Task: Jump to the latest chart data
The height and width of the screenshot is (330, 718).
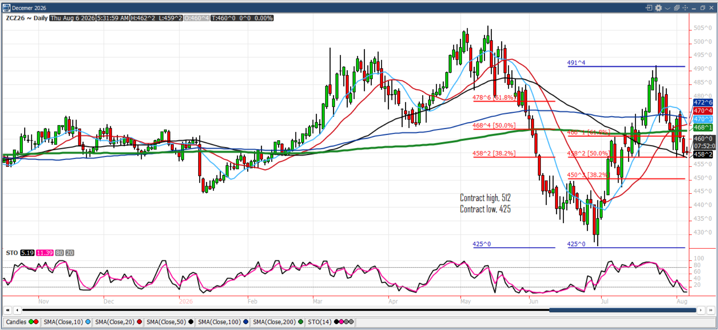Action: pyautogui.click(x=711, y=310)
